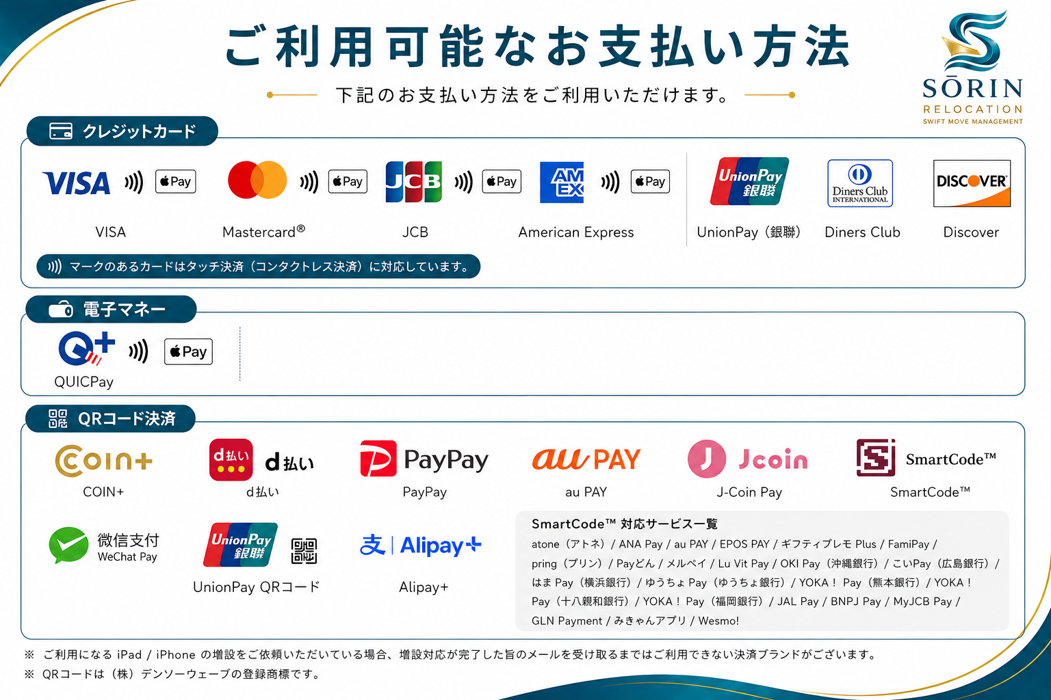1051x700 pixels.
Task: Select the blue Alipay+ logo
Action: click(x=421, y=546)
